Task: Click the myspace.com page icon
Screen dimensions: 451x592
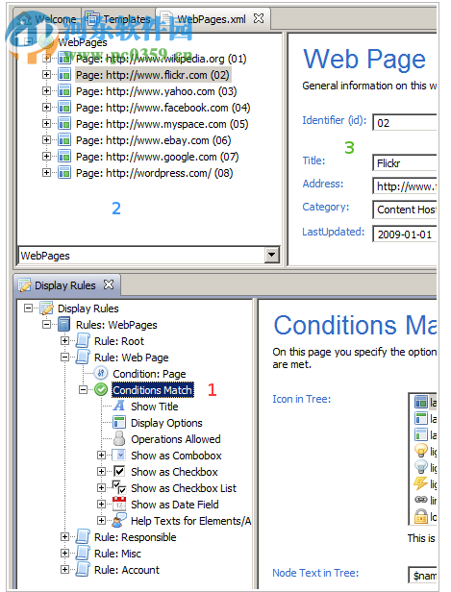Action: click(64, 124)
